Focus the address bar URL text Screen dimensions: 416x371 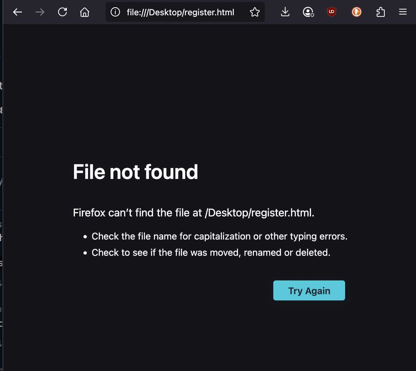181,12
